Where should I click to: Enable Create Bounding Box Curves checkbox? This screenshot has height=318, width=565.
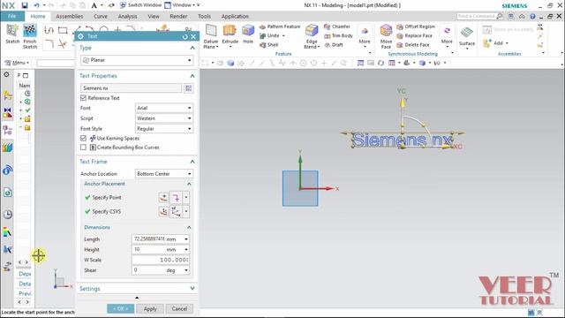(83, 148)
